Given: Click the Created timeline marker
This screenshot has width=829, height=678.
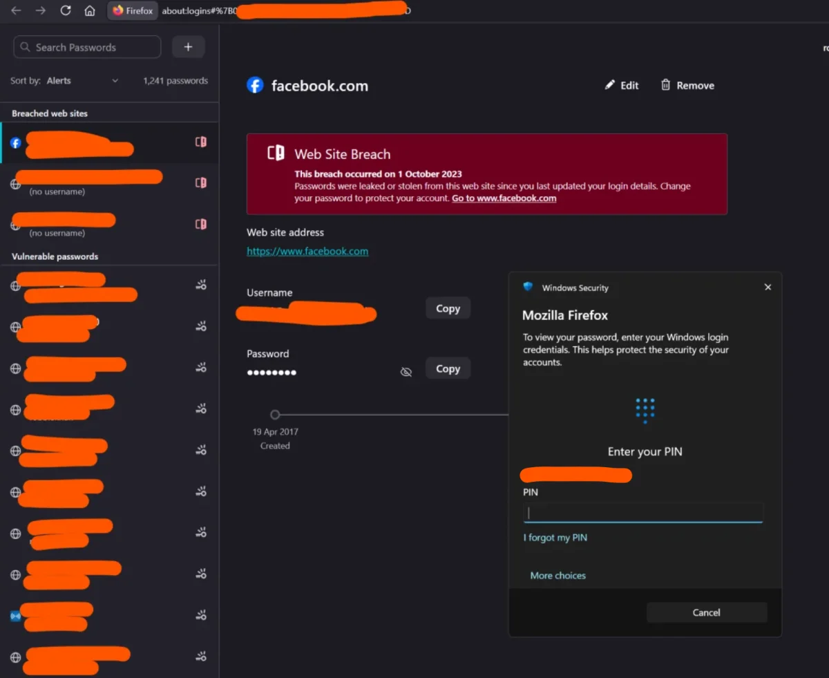Looking at the screenshot, I should [275, 415].
